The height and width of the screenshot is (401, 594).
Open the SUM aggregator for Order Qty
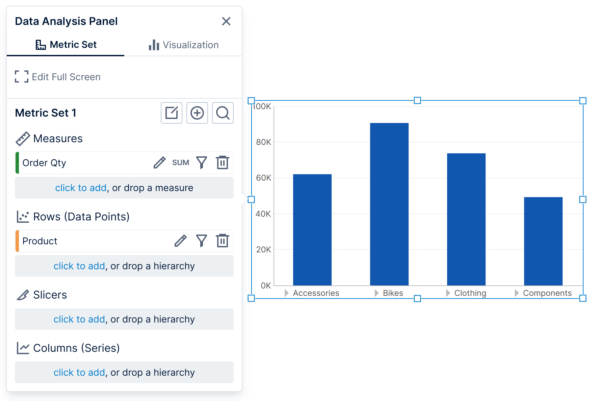pos(181,163)
